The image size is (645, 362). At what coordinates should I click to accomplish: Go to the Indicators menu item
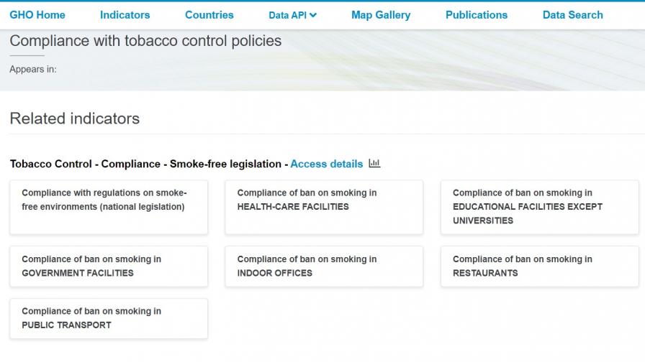tap(125, 15)
